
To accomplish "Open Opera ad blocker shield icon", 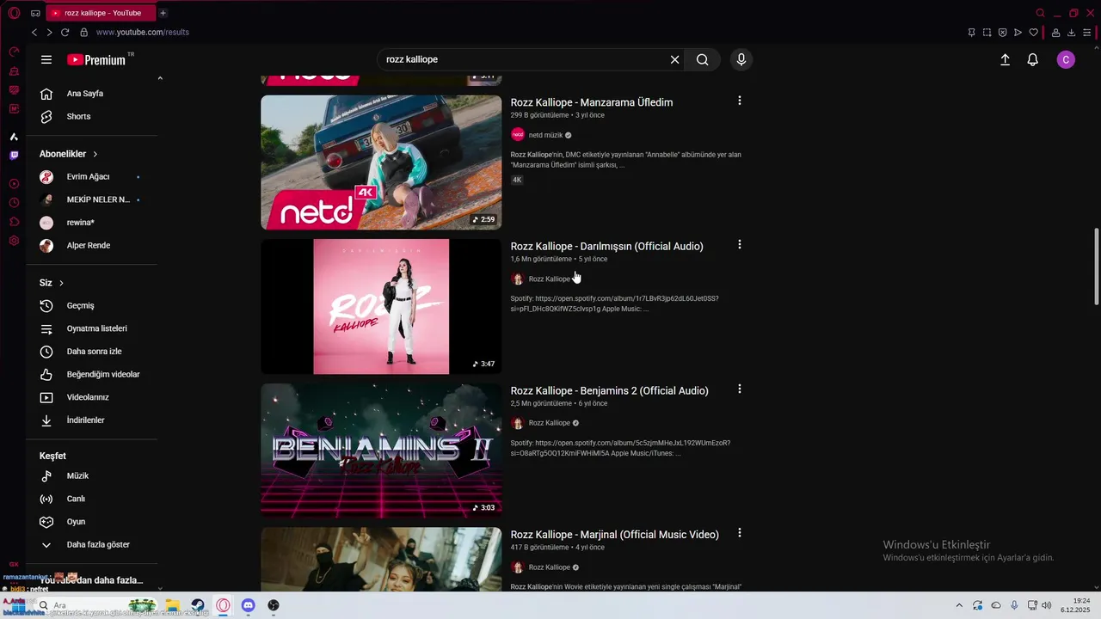I will point(1002,33).
